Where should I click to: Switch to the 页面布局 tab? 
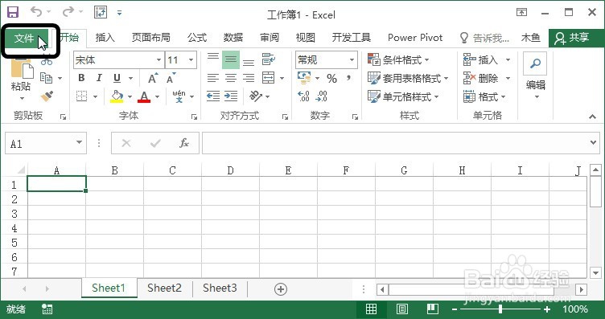point(151,38)
